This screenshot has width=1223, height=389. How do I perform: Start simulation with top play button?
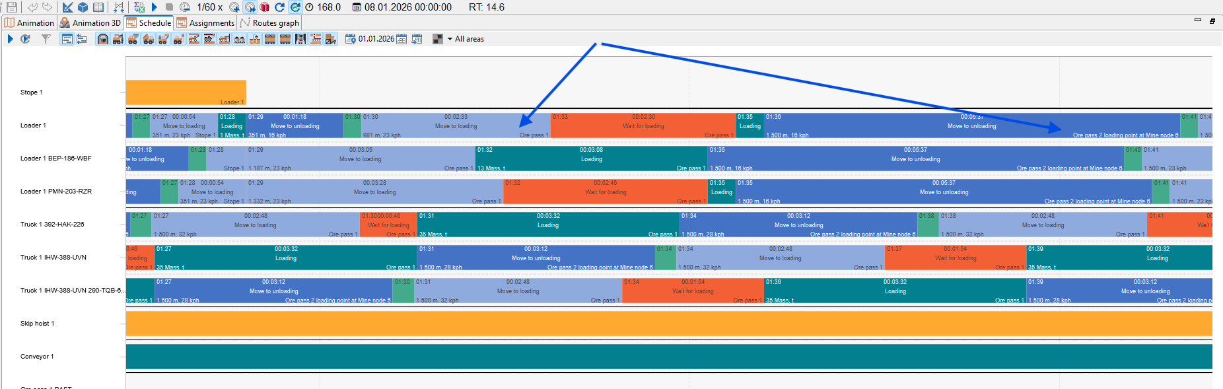155,7
